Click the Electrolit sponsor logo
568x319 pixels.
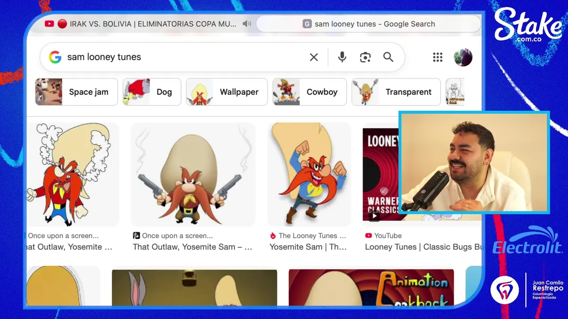tap(527, 241)
